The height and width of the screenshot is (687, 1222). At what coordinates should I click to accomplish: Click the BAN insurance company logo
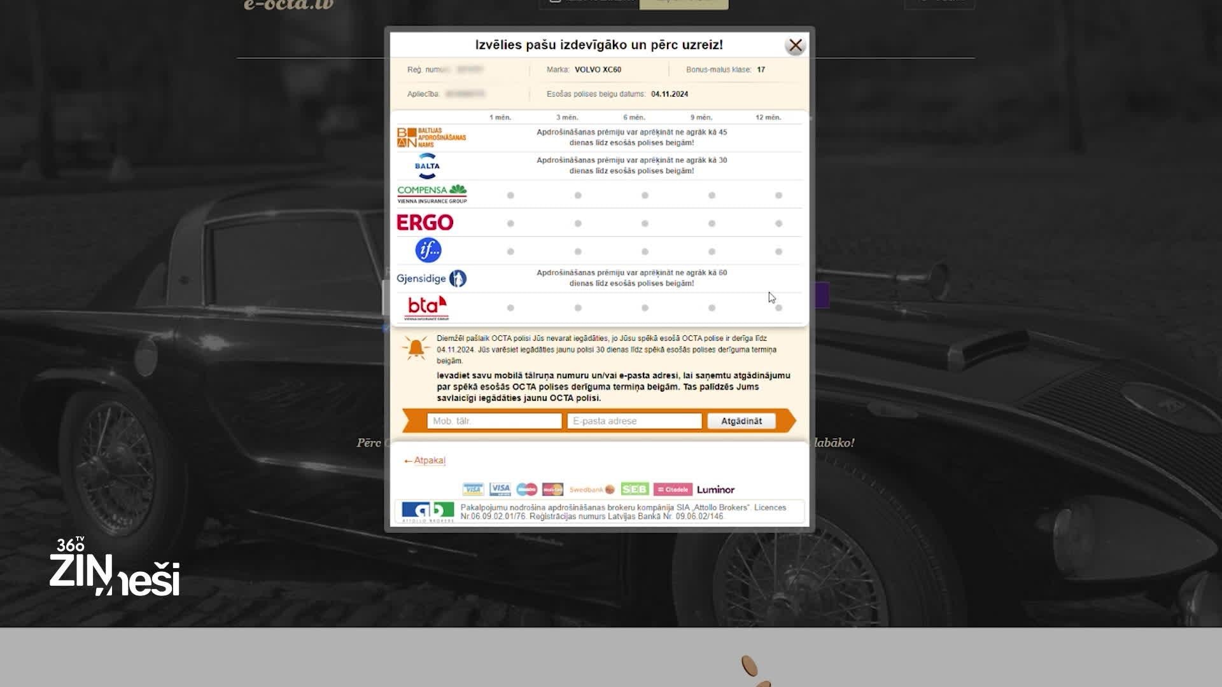tap(431, 137)
